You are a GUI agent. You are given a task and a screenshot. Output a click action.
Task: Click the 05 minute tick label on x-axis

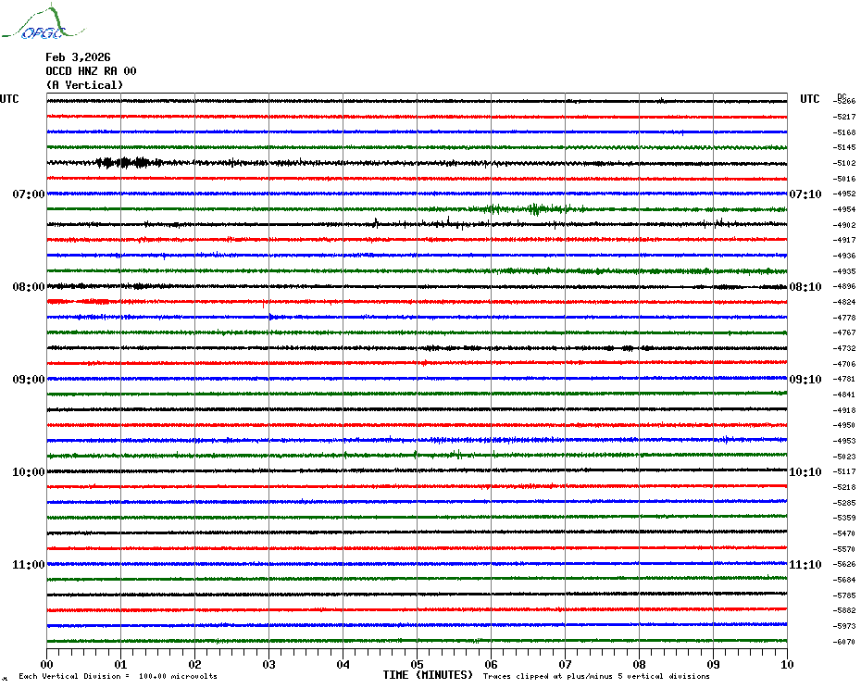[417, 664]
